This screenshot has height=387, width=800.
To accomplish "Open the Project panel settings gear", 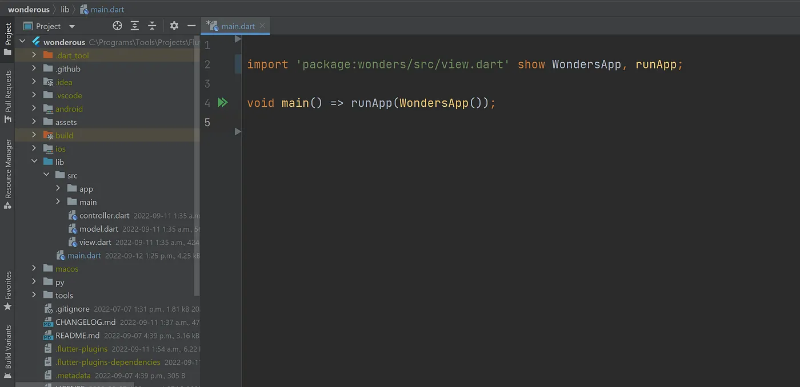I will pos(174,25).
